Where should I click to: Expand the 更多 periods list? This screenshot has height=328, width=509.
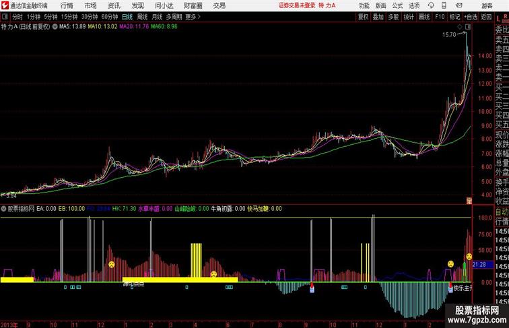tap(193, 17)
